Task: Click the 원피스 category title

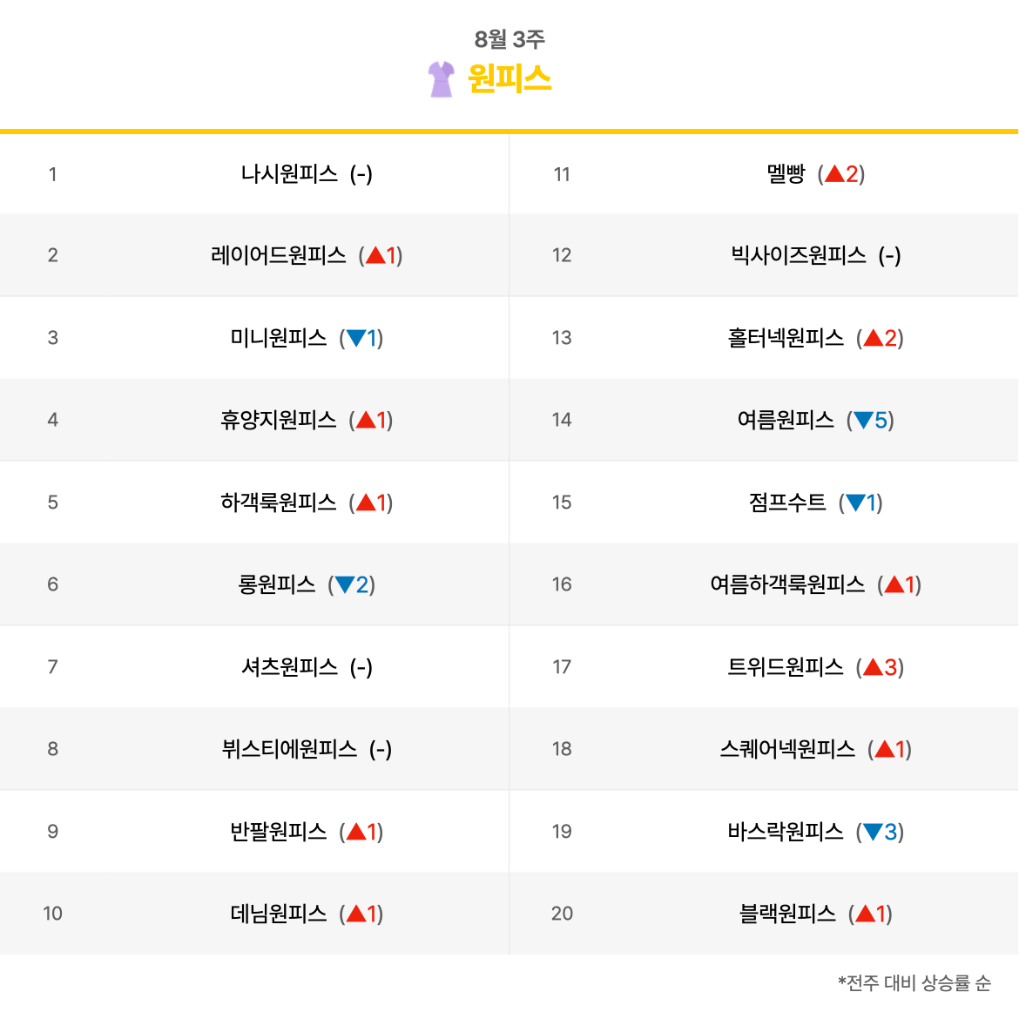Action: coord(509,79)
